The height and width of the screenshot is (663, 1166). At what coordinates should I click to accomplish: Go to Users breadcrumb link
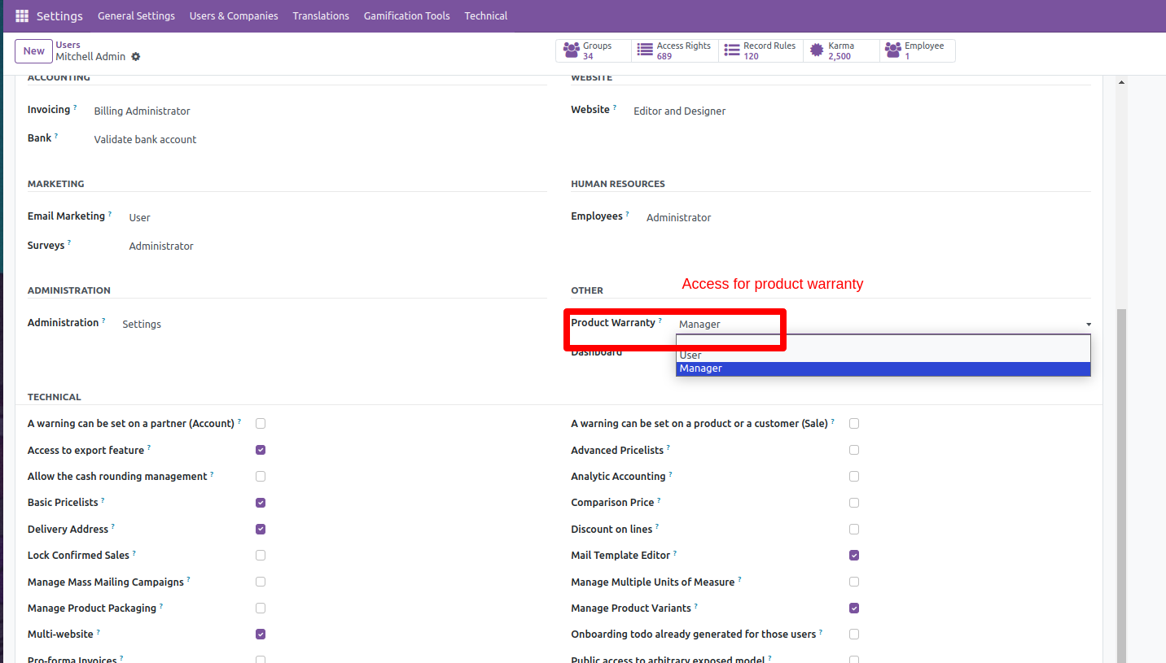pos(68,45)
